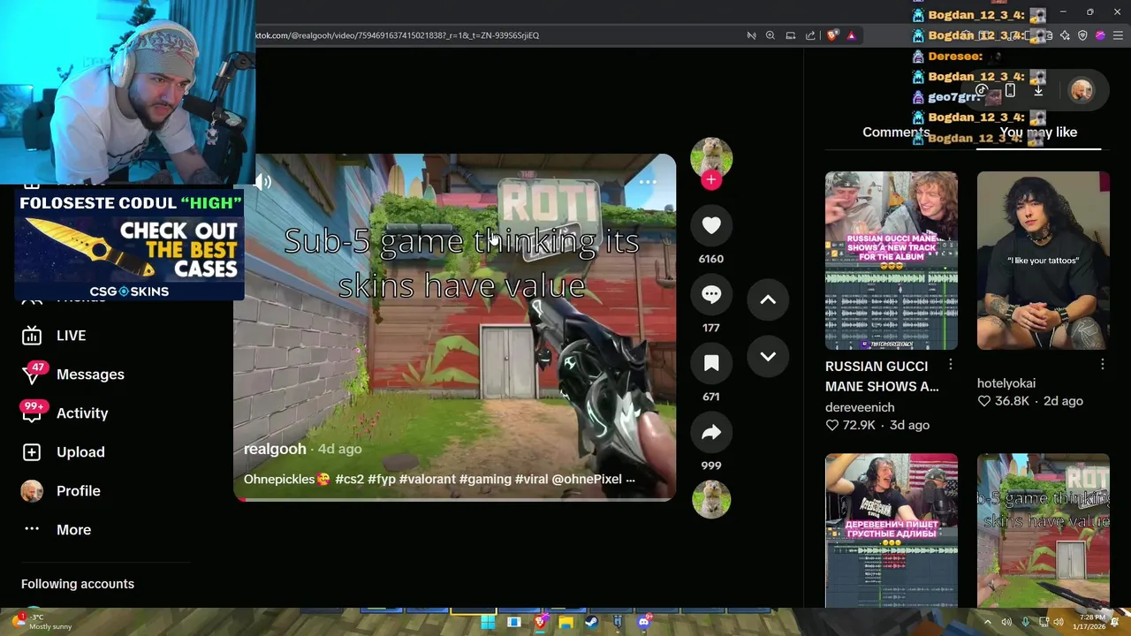The height and width of the screenshot is (636, 1131).
Task: Switch to the You may like tab
Action: (1038, 132)
